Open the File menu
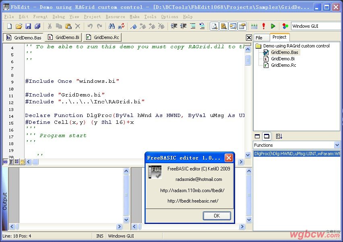This screenshot has height=242, width=343. tap(9, 16)
